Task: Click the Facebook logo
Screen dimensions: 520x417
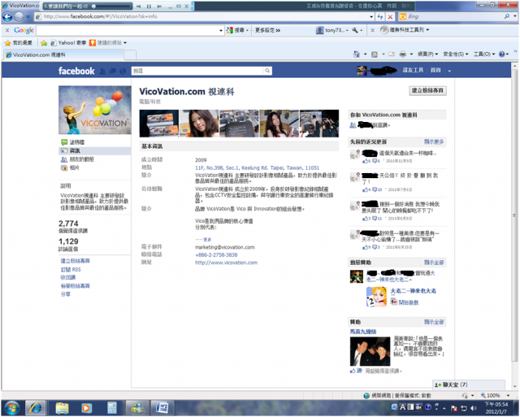Action: point(76,71)
